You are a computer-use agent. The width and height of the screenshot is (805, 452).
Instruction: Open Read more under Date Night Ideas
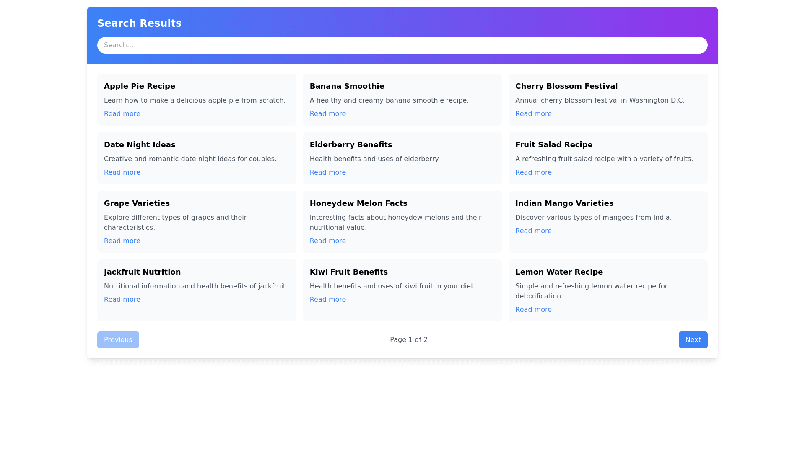pos(122,172)
